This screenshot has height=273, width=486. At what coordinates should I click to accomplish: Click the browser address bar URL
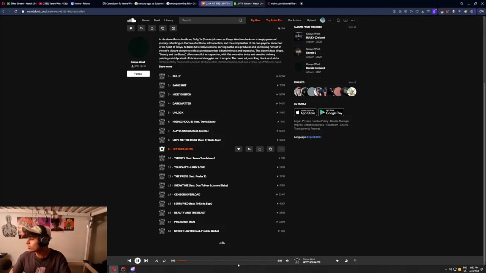click(x=56, y=11)
